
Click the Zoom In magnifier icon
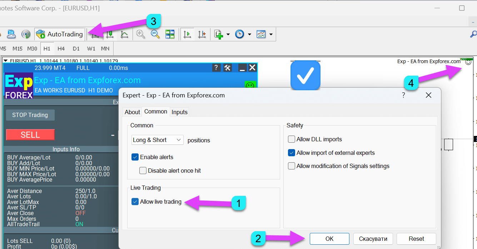pos(141,34)
